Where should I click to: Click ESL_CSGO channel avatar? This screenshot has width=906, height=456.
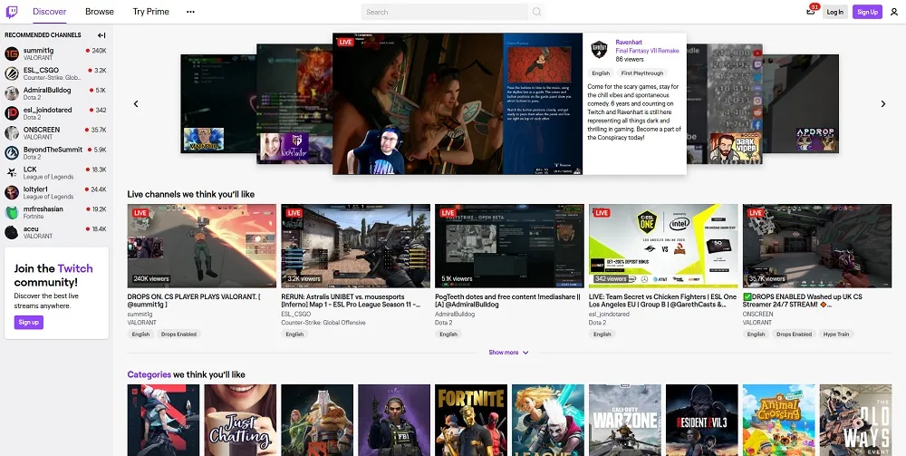(12, 73)
